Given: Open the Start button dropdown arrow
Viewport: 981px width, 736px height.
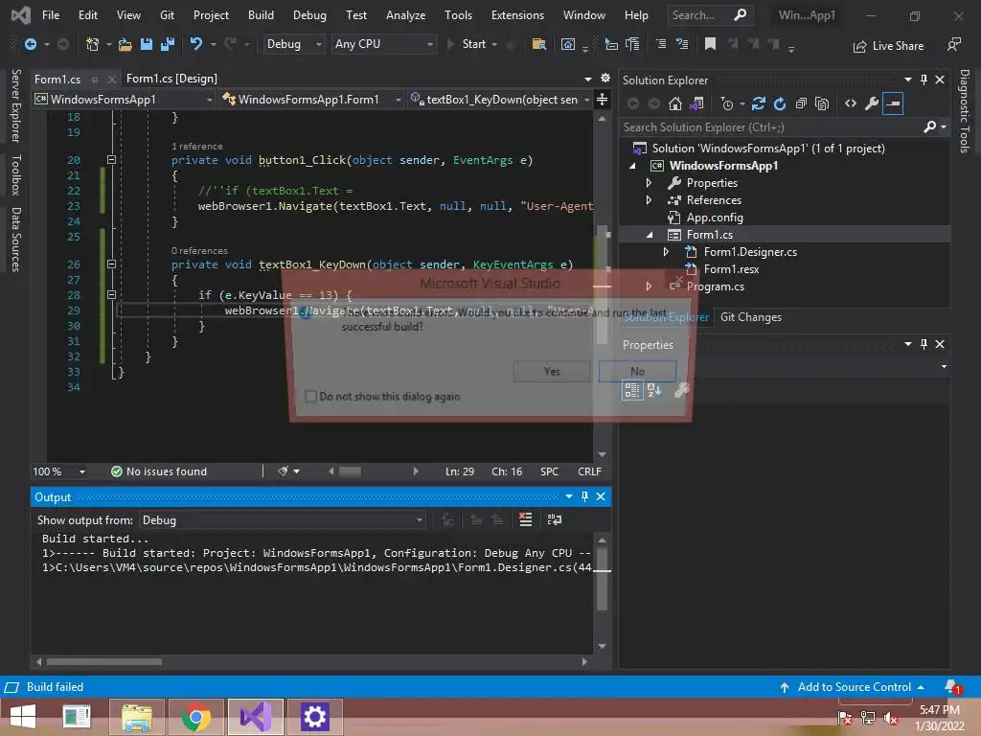Looking at the screenshot, I should pyautogui.click(x=494, y=44).
